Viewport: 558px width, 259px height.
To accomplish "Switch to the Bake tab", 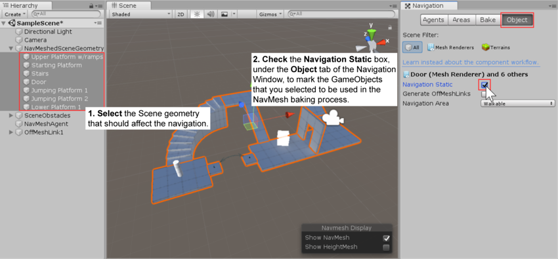I will click(488, 20).
